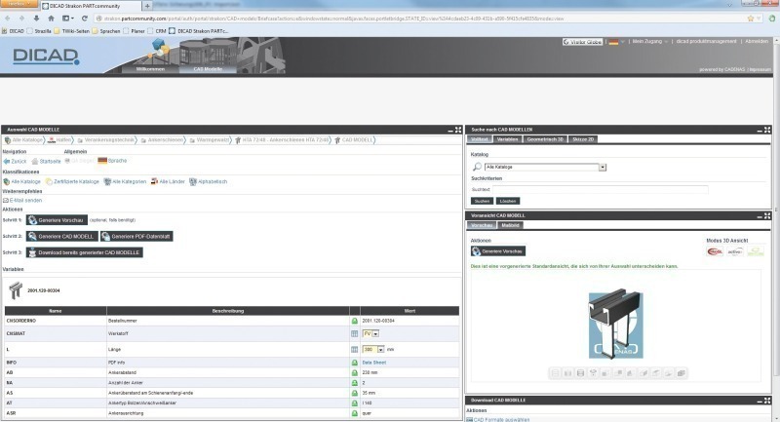Screen dimensions: 780x422
Task: Switch to the Volltext search tab
Action: pos(480,139)
